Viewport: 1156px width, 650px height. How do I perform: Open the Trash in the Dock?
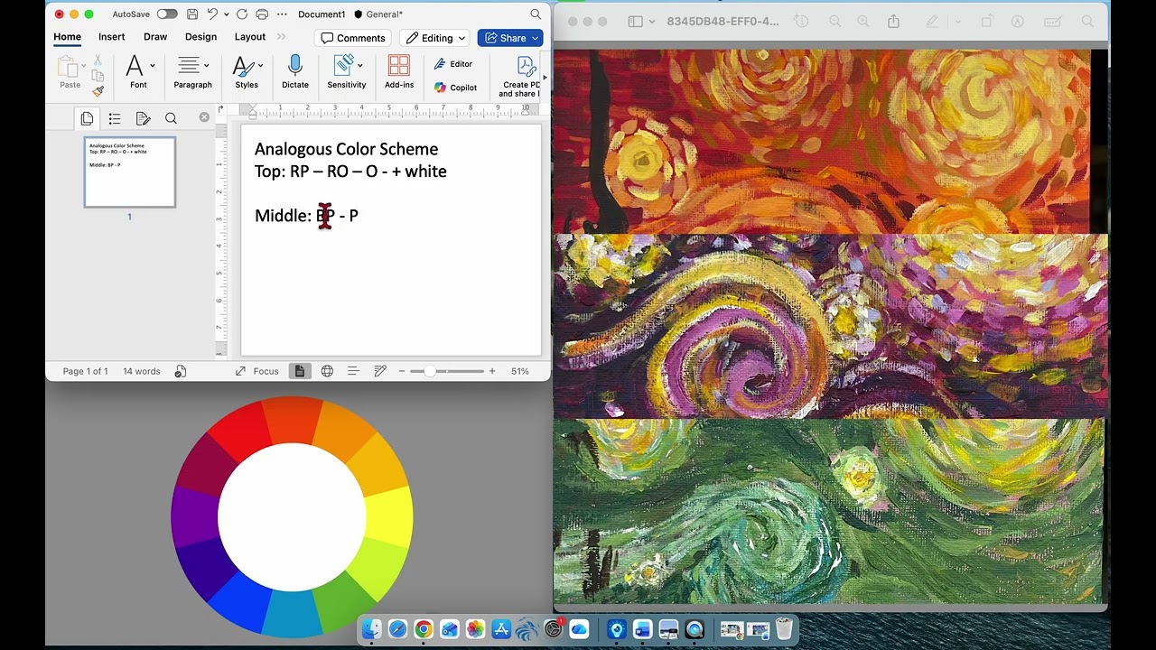coord(784,629)
